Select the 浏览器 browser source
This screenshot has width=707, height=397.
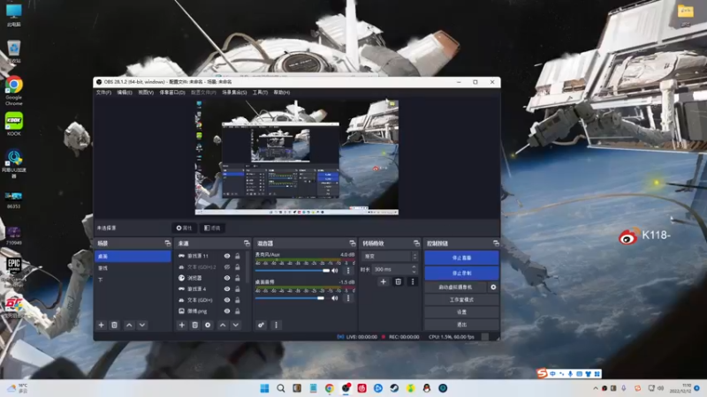(194, 278)
